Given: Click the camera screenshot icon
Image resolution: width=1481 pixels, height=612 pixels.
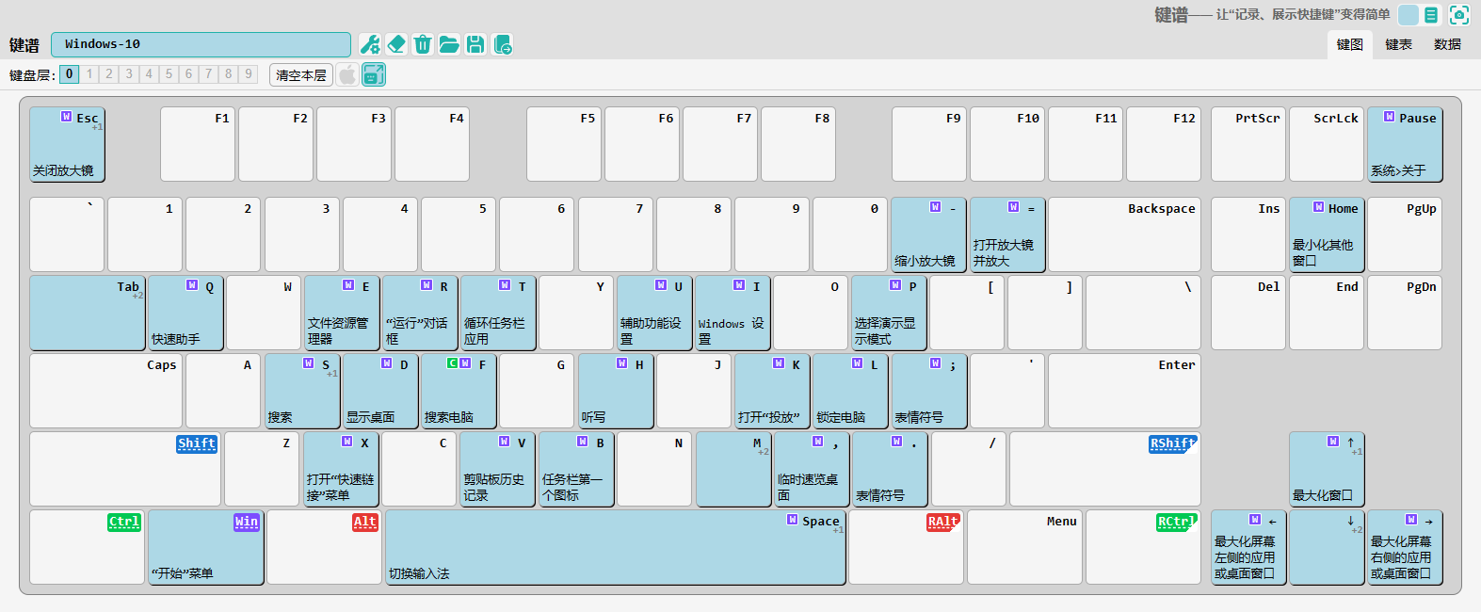Looking at the screenshot, I should pos(1459,15).
